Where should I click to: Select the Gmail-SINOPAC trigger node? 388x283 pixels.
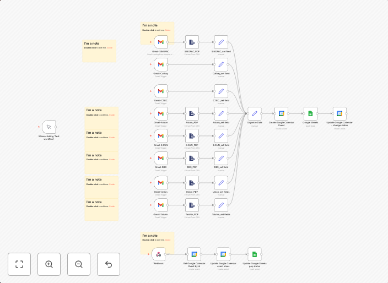[160, 42]
